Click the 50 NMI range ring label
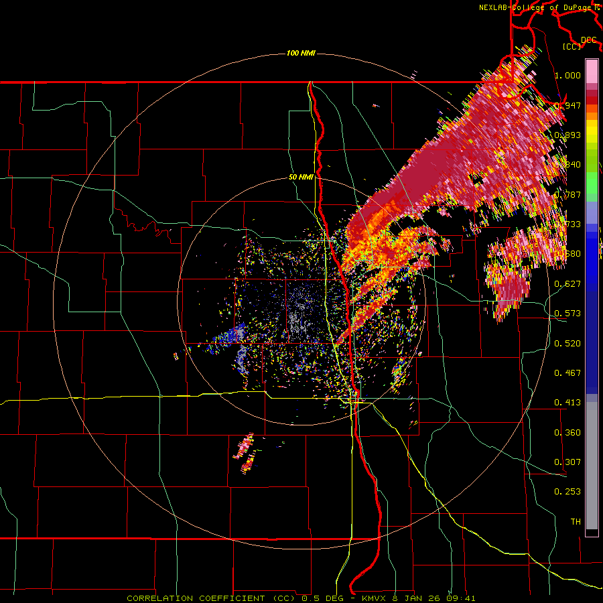 tap(301, 178)
